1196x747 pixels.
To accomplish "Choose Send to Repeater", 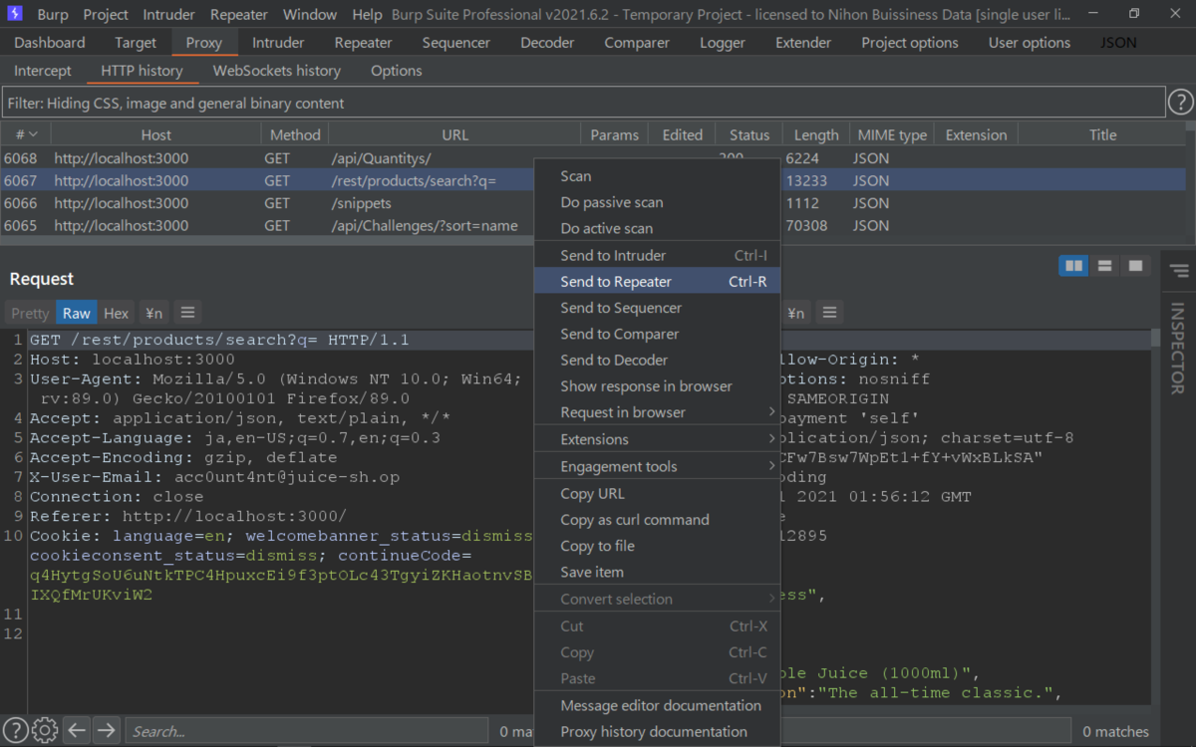I will 657,282.
